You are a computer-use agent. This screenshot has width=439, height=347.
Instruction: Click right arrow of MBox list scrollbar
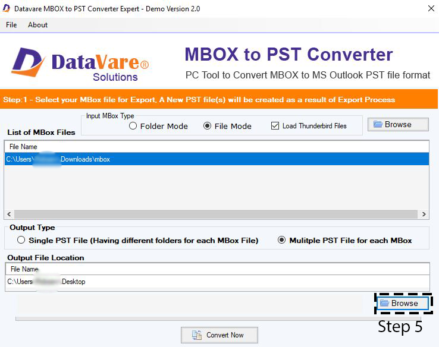[424, 214]
